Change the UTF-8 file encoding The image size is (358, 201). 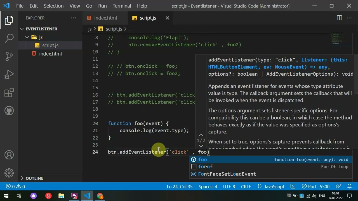pos(229,186)
